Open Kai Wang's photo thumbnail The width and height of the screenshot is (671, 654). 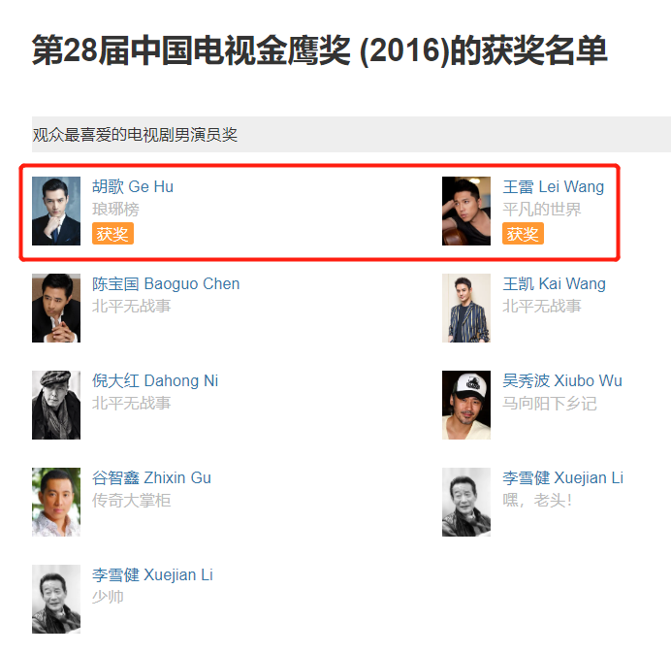coord(466,308)
